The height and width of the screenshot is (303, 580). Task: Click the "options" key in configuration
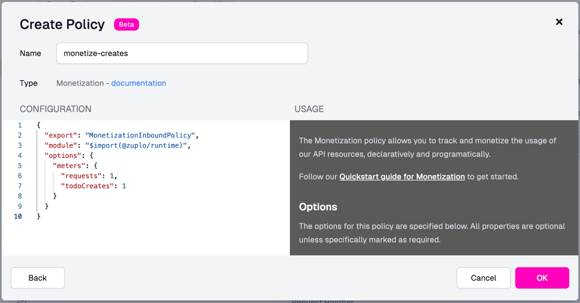point(63,156)
